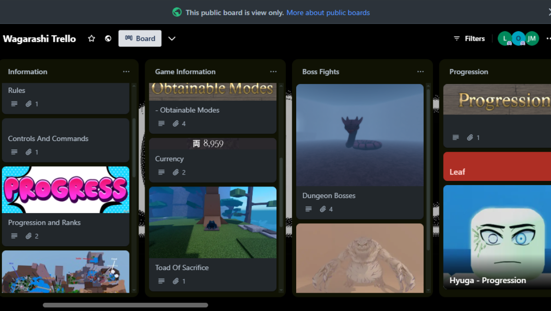Click description icon on Currency card
551x311 pixels.
pos(161,172)
